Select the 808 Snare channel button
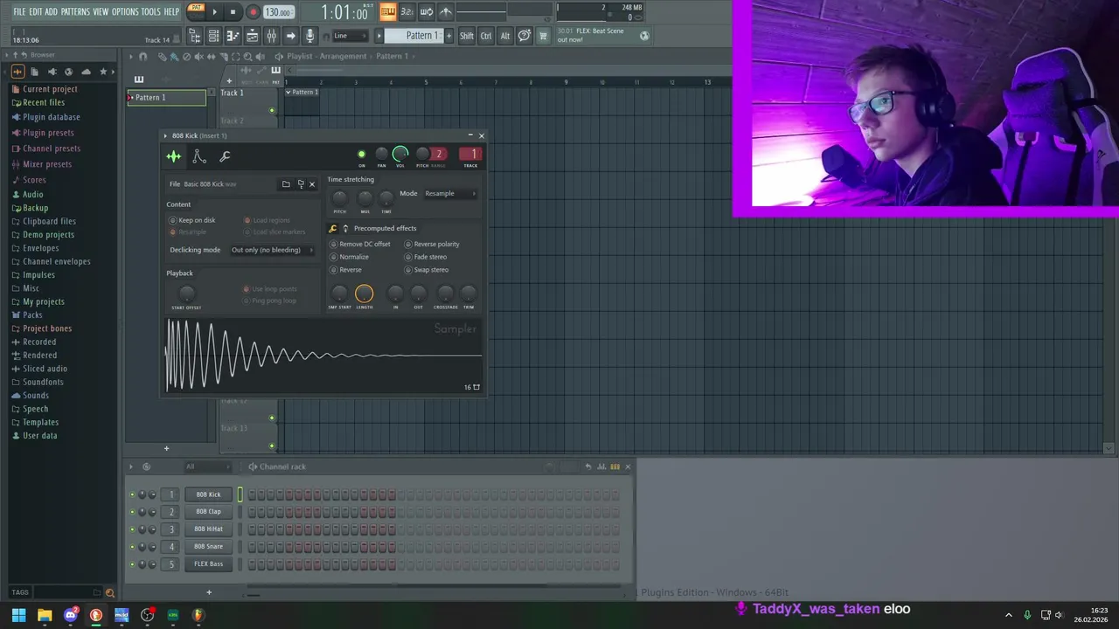This screenshot has width=1119, height=629. click(x=208, y=547)
